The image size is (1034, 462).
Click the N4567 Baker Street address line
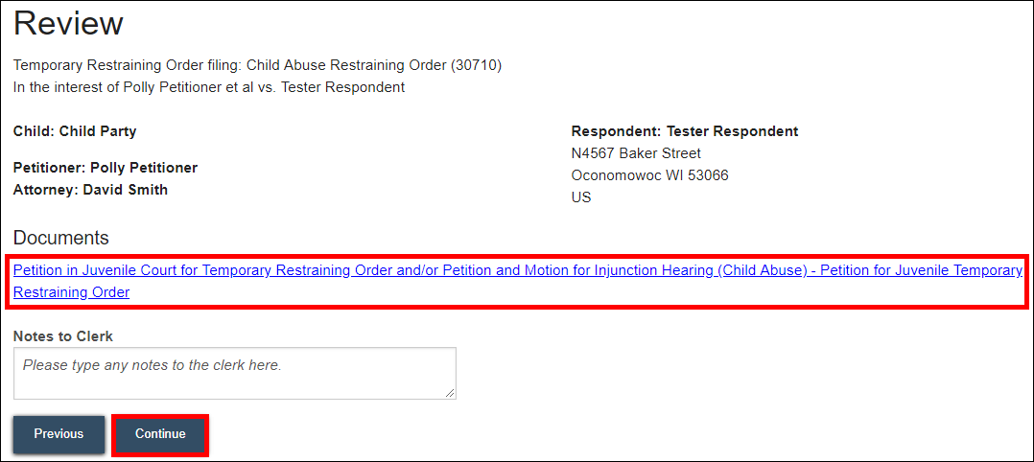635,153
